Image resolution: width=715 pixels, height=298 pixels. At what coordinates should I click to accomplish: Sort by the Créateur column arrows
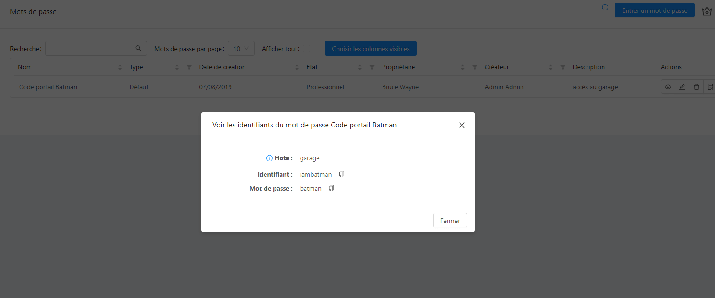pos(551,67)
